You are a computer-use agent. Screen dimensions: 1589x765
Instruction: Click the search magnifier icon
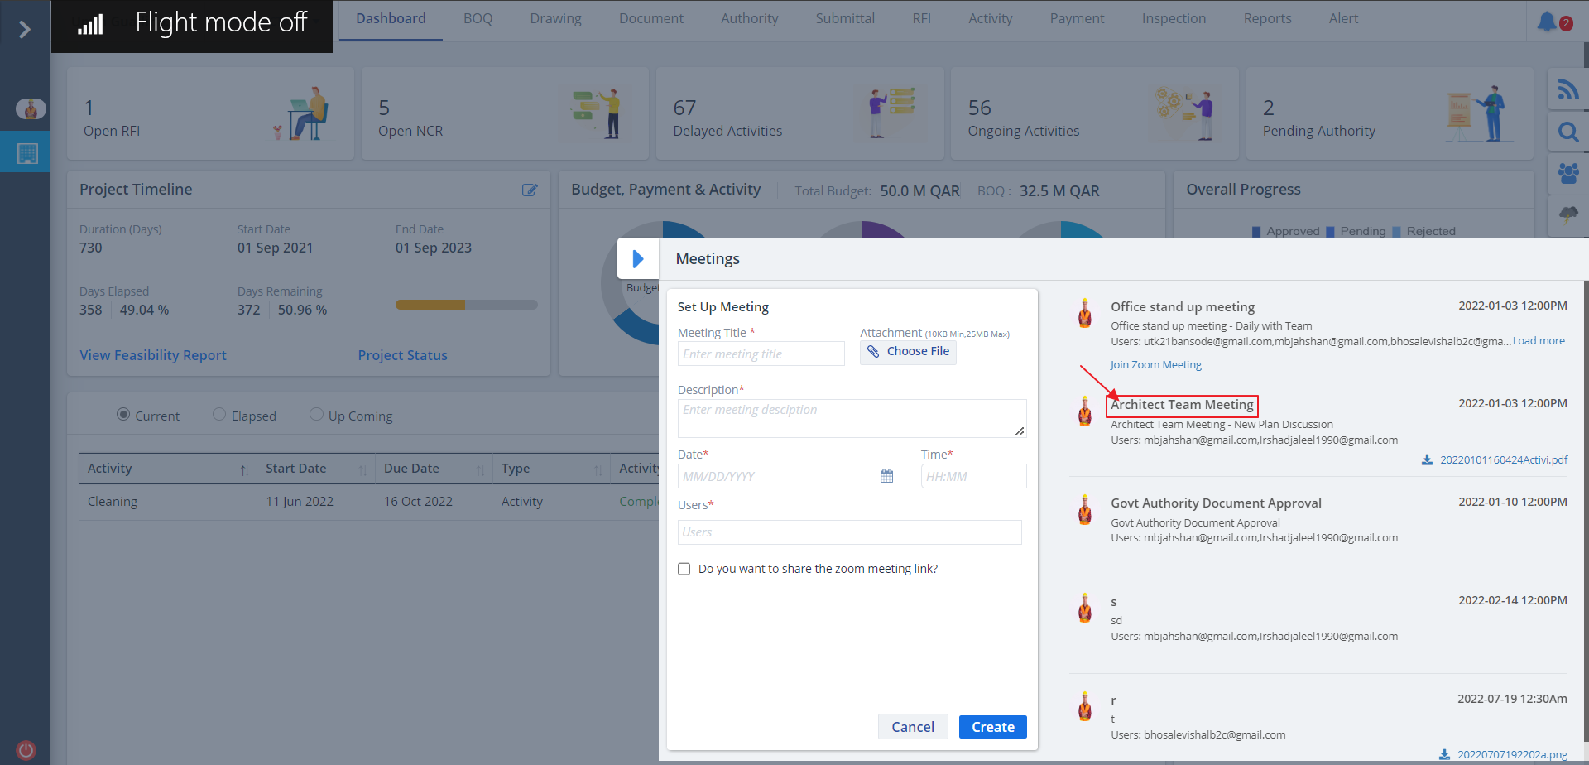1567,132
